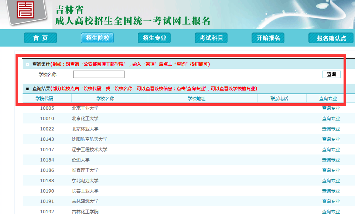355x214 pixels.
Task: Click school code 10005
Action: coord(47,108)
